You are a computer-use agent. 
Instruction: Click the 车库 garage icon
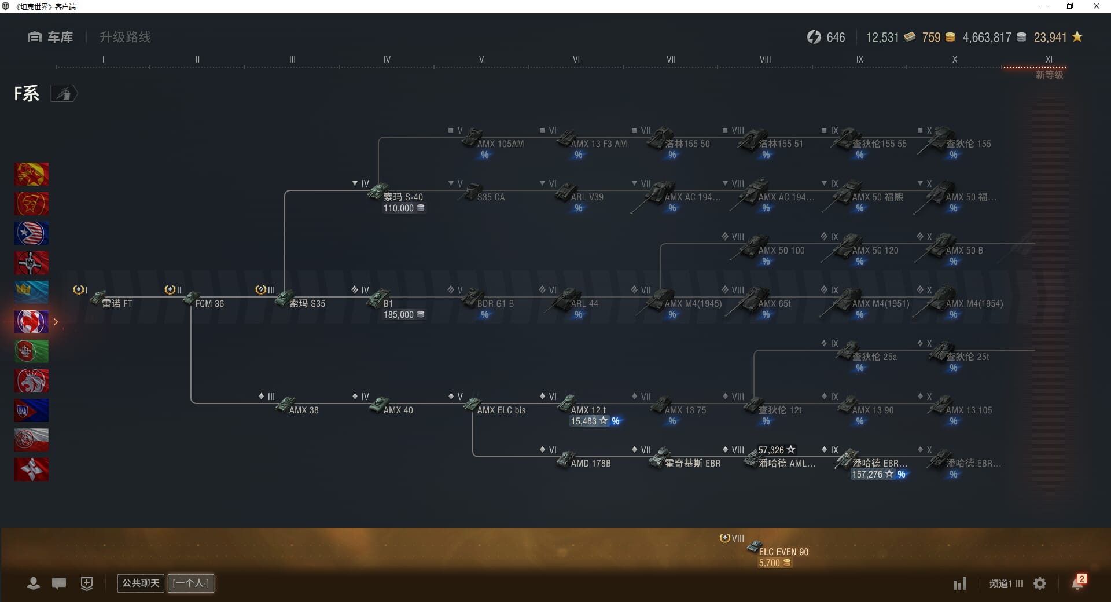click(x=35, y=37)
